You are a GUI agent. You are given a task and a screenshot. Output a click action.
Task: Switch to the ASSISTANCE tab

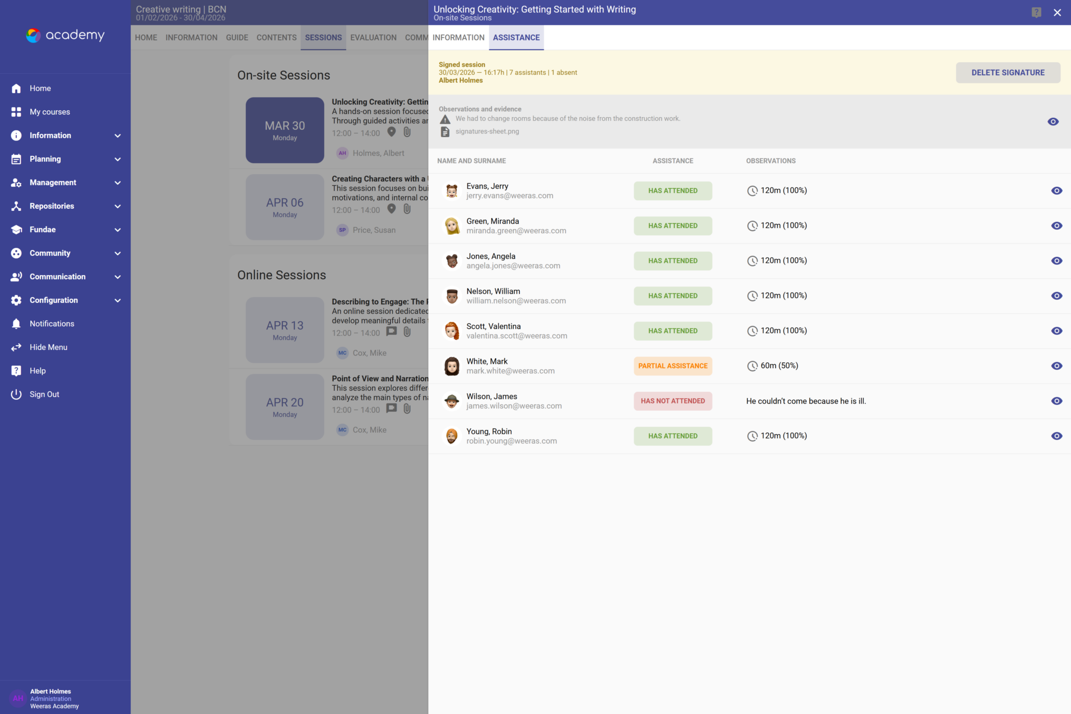516,37
